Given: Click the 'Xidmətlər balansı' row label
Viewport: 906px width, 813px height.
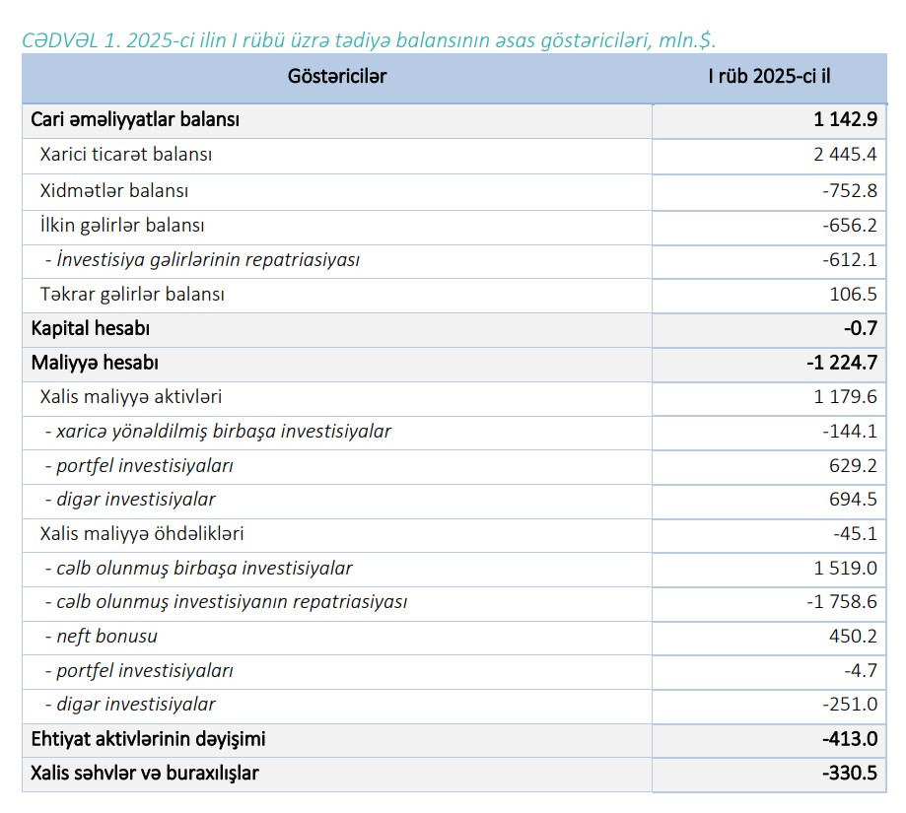Looking at the screenshot, I should coord(114,190).
